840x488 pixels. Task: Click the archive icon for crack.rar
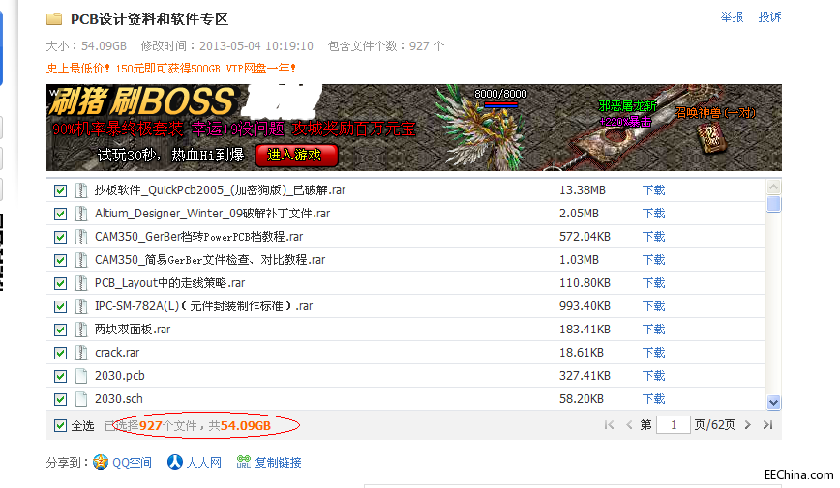tap(81, 353)
